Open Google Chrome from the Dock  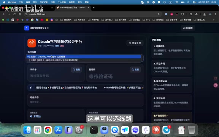click(x=48, y=130)
